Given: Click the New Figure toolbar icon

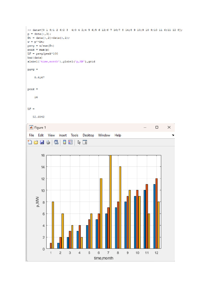Looking at the screenshot, I should pyautogui.click(x=30, y=142).
